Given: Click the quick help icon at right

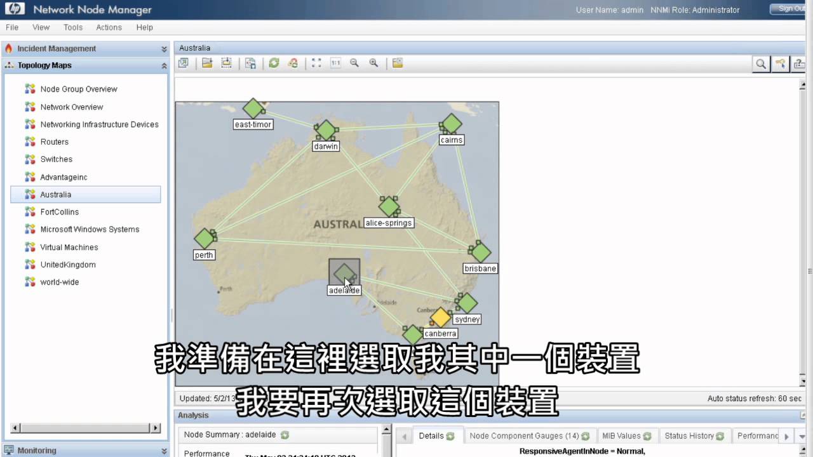Looking at the screenshot, I should tap(798, 63).
